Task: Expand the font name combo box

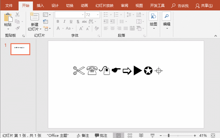Action: [x=83, y=15]
